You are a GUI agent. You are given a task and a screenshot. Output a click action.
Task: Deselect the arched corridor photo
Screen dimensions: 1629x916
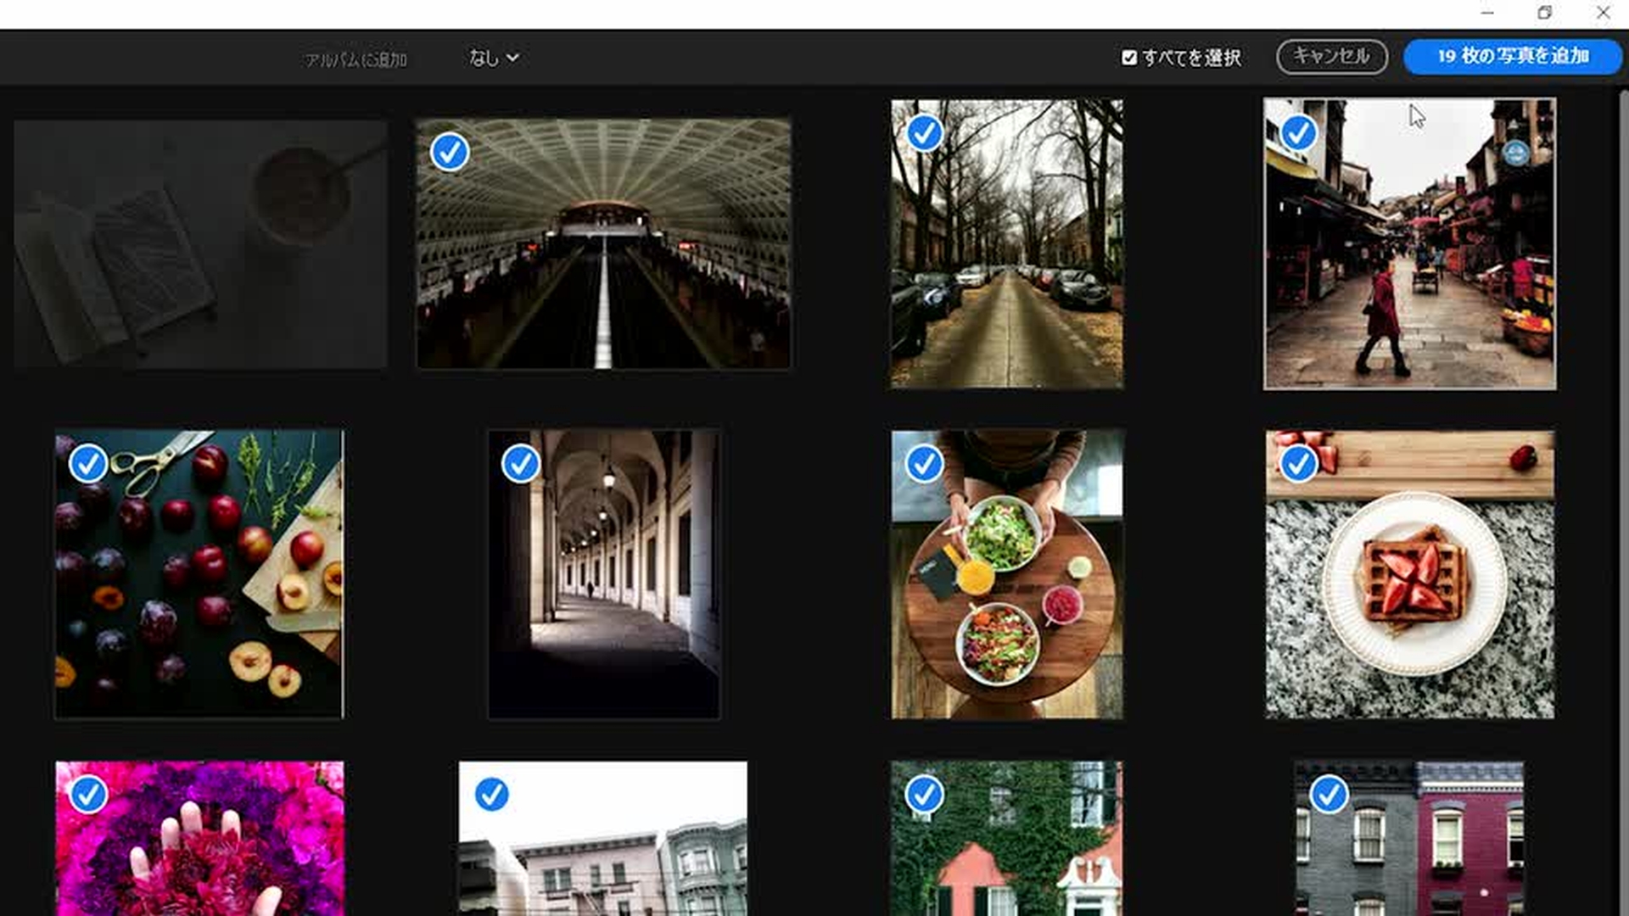click(521, 464)
